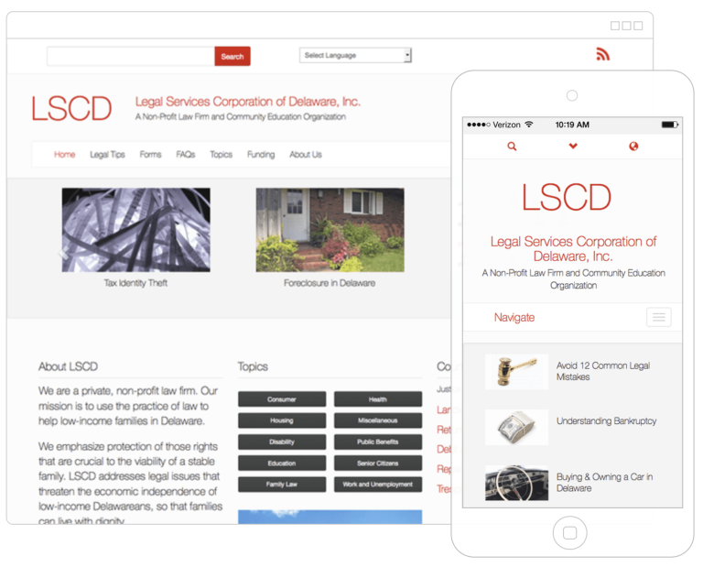Screen dimensions: 703x567
Task: Tap the gavel thumbnail image
Action: pyautogui.click(x=516, y=371)
